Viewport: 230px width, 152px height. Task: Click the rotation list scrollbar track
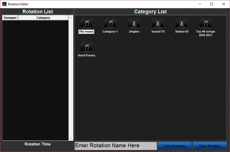pos(71,79)
